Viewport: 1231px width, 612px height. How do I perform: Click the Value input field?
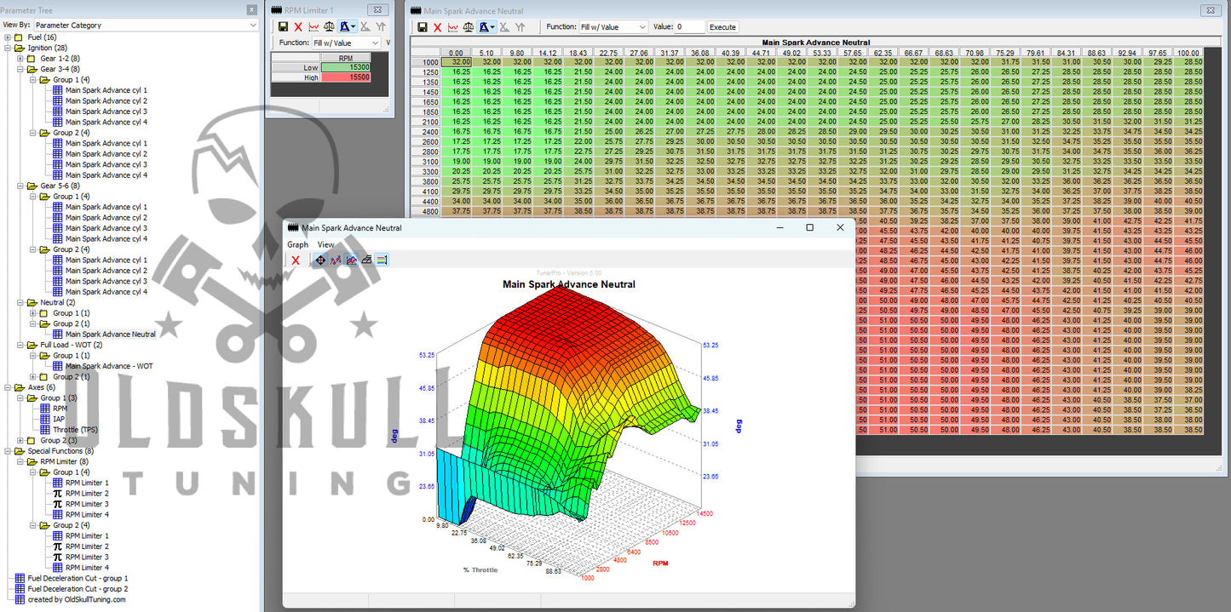coord(689,27)
